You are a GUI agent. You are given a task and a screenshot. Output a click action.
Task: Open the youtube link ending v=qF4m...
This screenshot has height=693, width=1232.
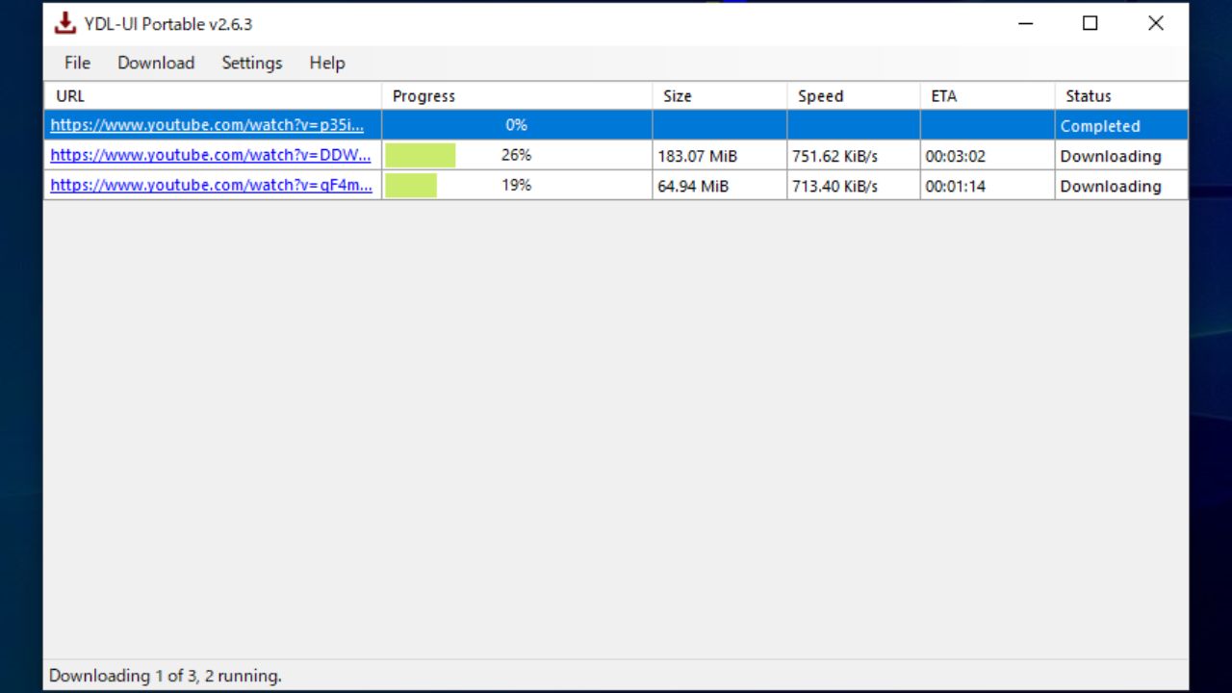211,185
